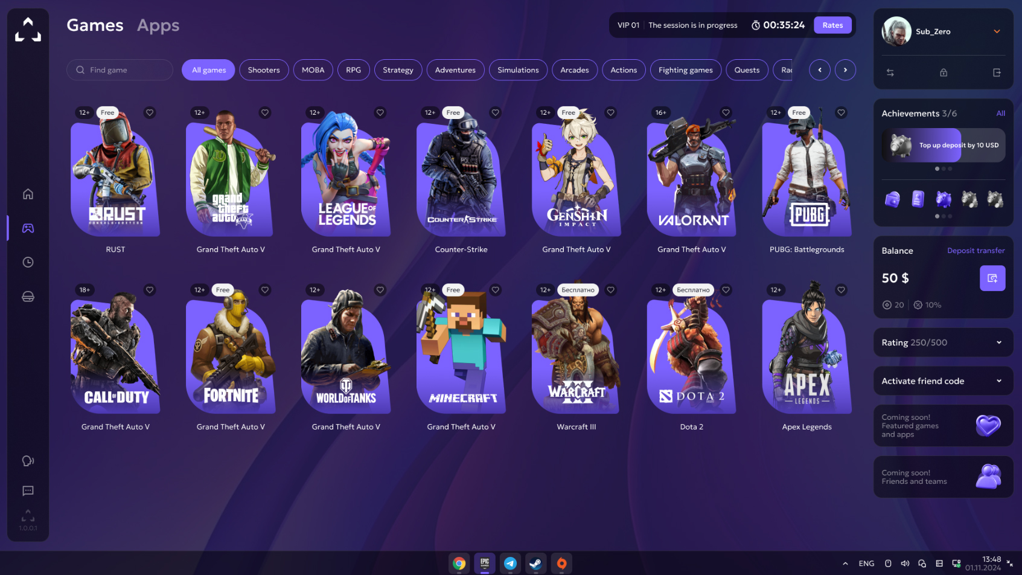The width and height of the screenshot is (1022, 575).
Task: Expand the Sub_Zero profile dropdown
Action: point(996,31)
